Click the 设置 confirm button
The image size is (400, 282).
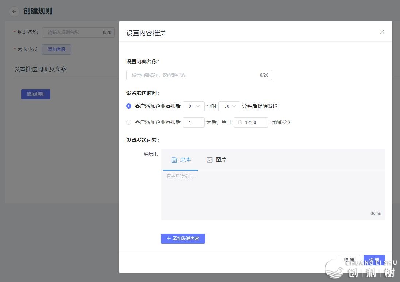point(374,260)
